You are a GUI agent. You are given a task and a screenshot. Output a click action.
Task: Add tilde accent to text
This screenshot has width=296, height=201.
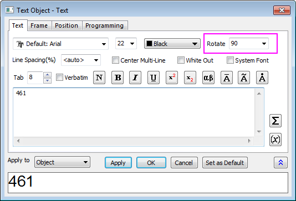244,78
